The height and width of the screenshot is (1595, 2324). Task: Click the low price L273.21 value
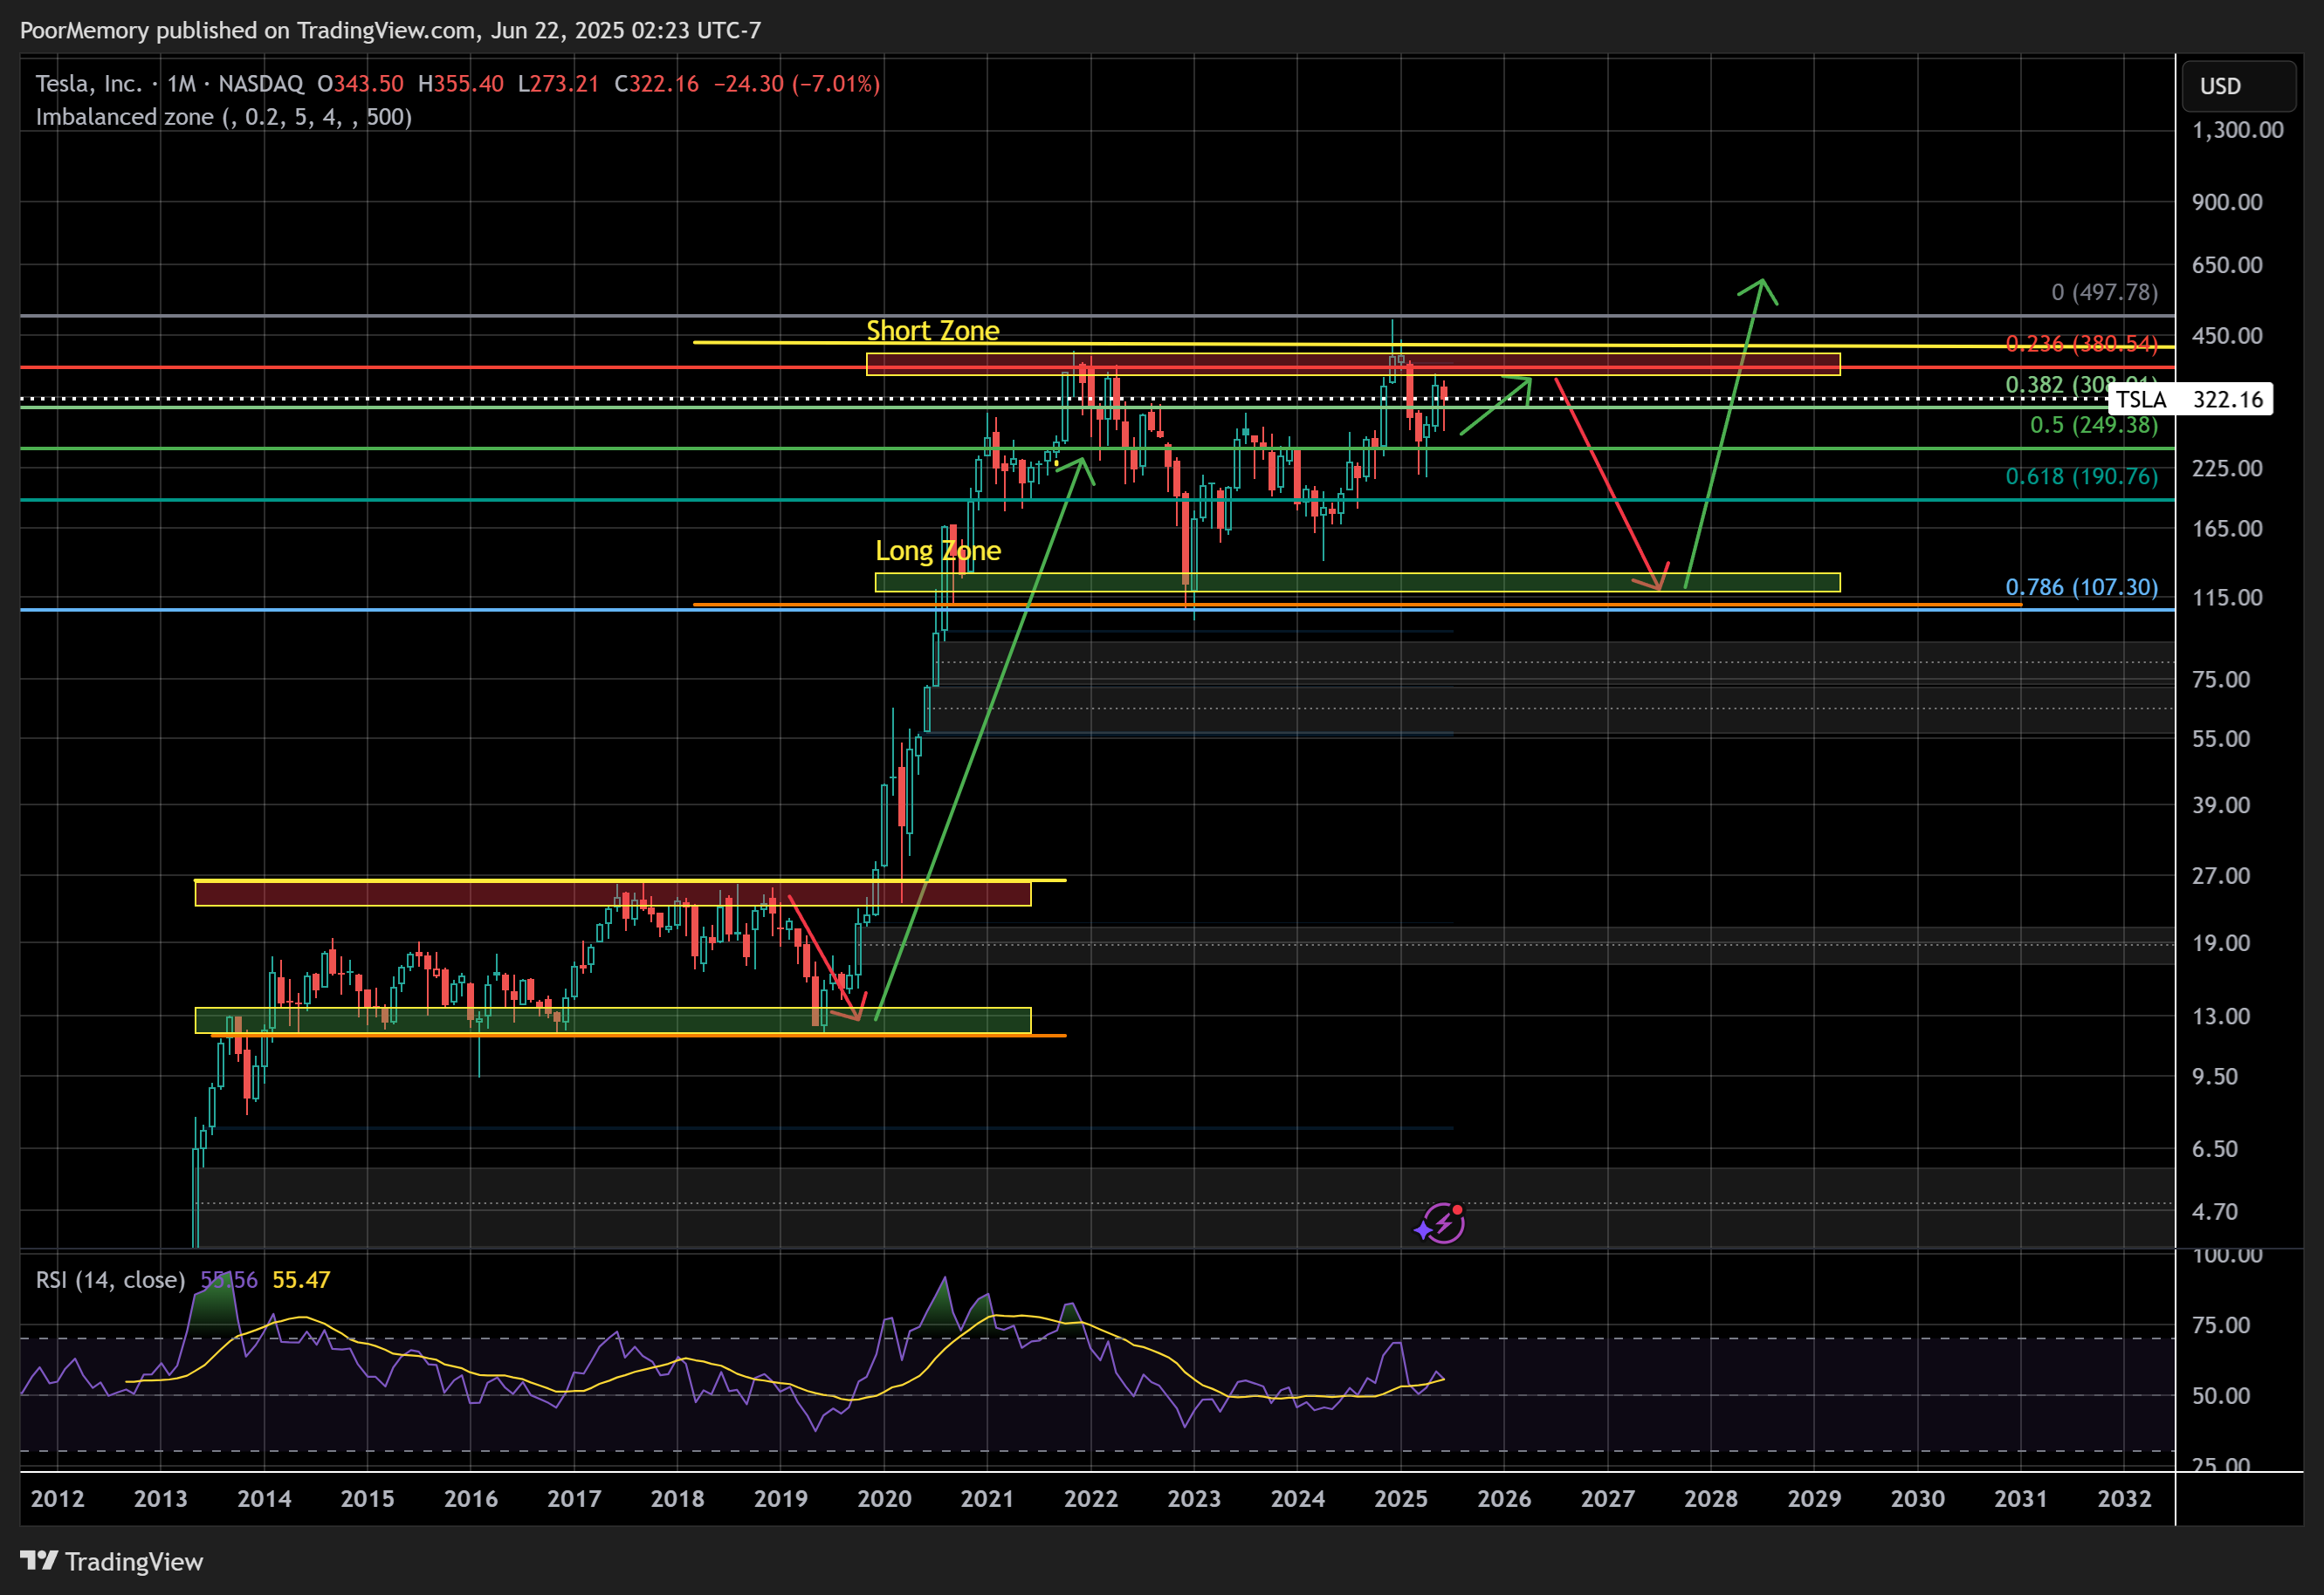[x=558, y=84]
